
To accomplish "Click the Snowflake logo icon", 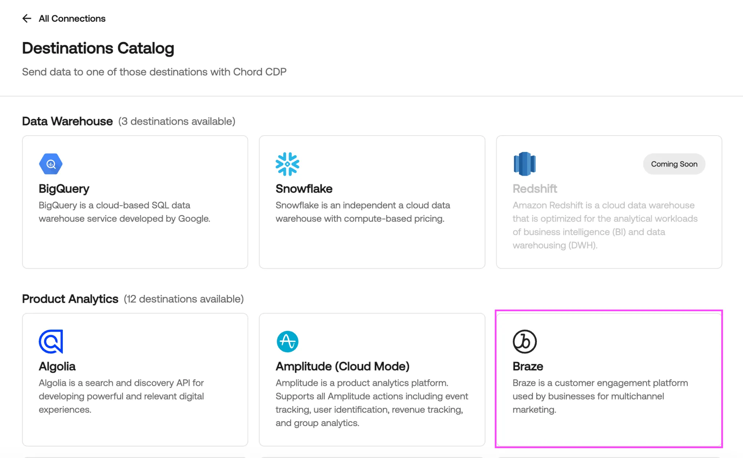I will pyautogui.click(x=287, y=164).
